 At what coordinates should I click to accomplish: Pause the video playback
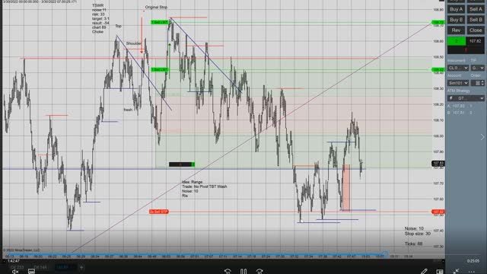tap(243, 272)
